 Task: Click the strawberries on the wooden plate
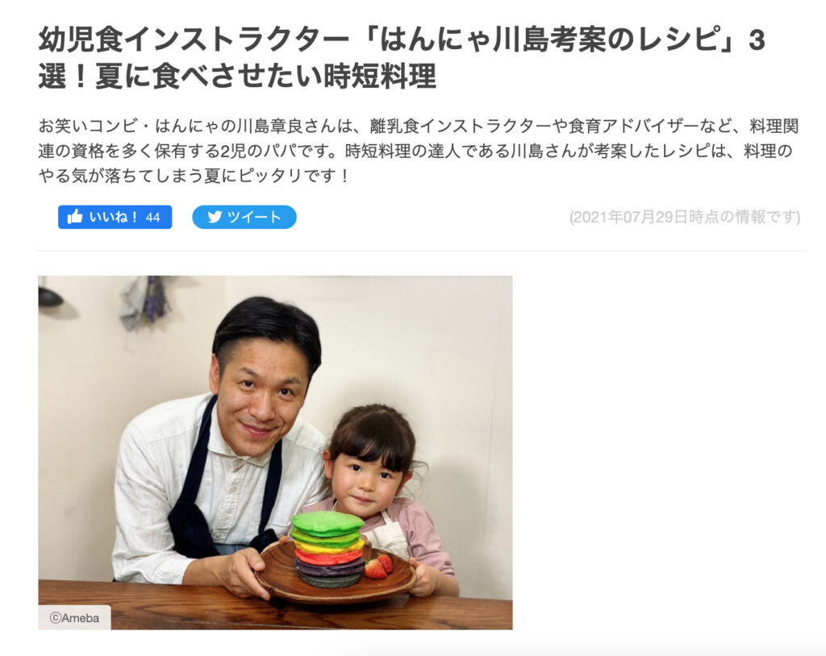coord(379,566)
